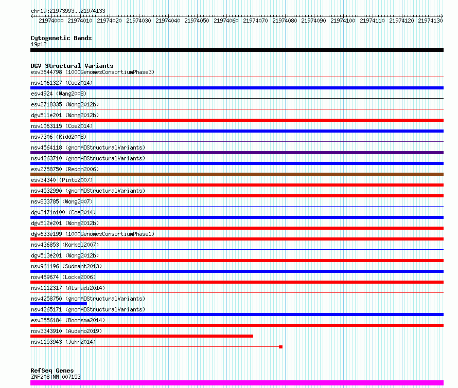Viewport: 458px width, 388px height.
Task: Select the nsv1061327 (Coe2014) blue variant bar
Action: [x=237, y=88]
